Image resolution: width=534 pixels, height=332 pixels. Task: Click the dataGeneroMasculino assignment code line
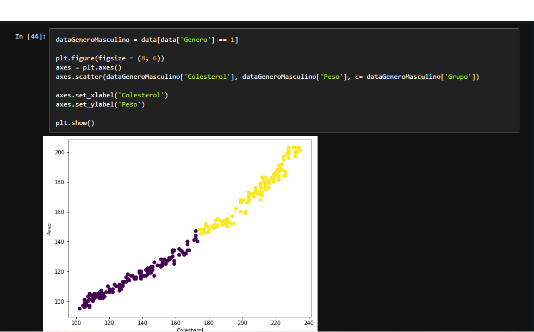[147, 40]
